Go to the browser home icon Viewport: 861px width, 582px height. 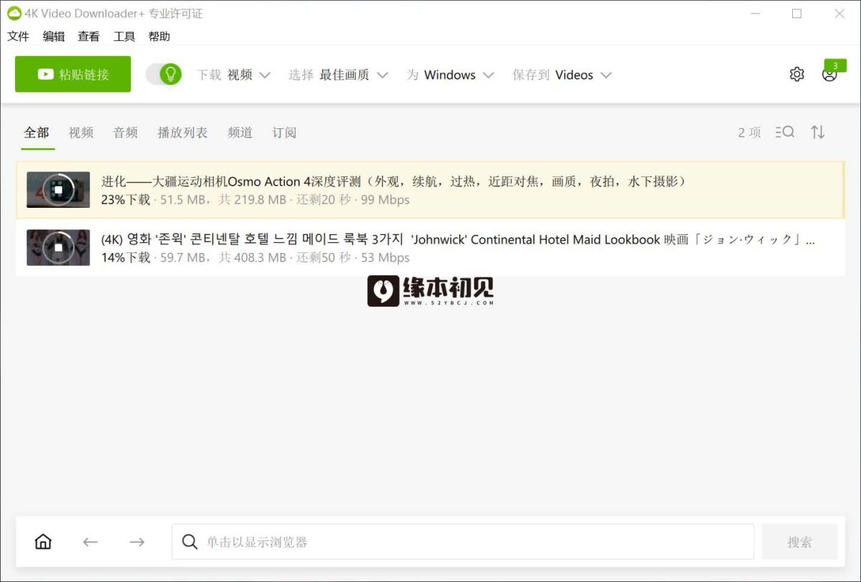43,542
